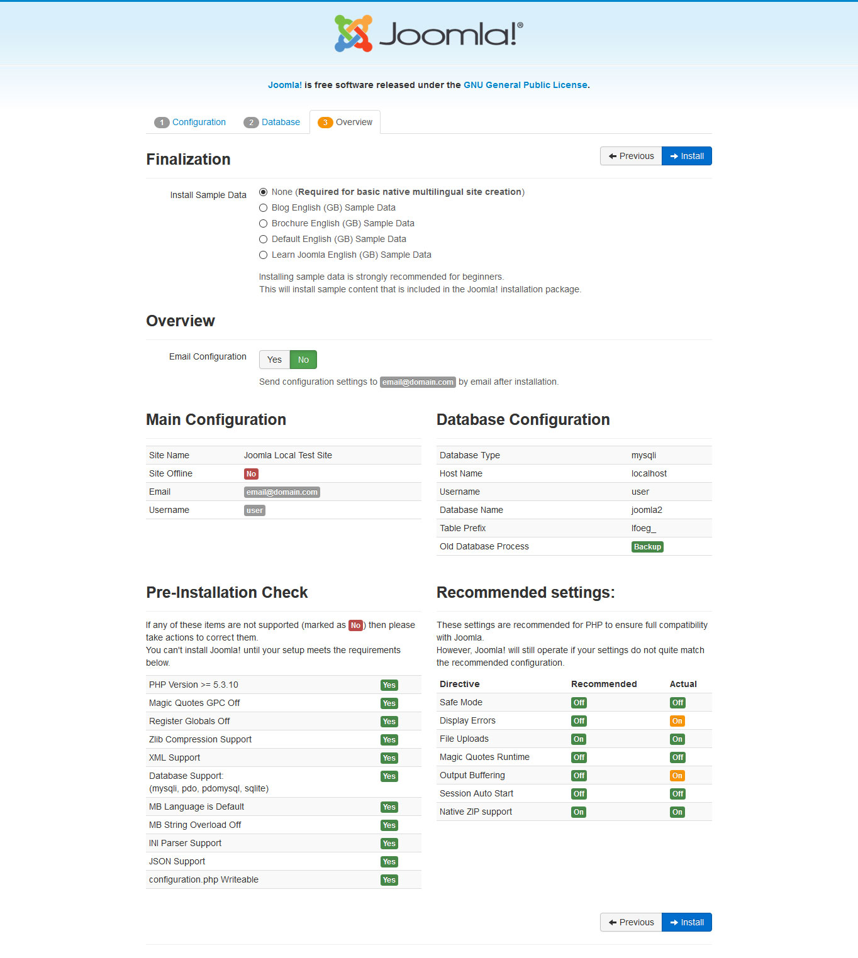Click the Actual column header
The width and height of the screenshot is (858, 958).
pos(683,684)
